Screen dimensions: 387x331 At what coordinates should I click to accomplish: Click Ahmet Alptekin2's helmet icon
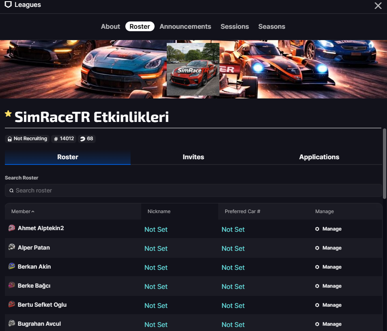(x=12, y=228)
